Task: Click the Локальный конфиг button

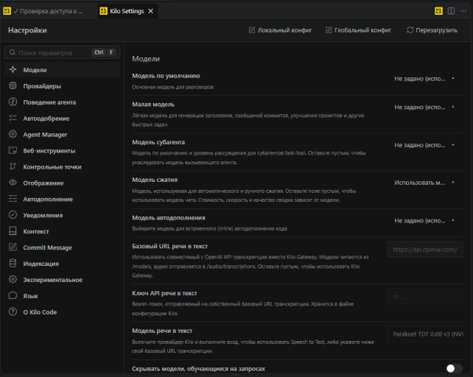Action: [x=280, y=30]
